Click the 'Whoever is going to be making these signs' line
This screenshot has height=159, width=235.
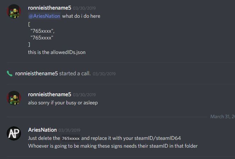[113, 146]
